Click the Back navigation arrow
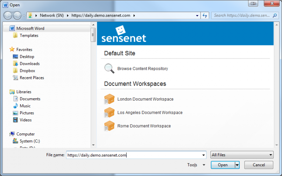This screenshot has height=176, width=282. point(8,15)
